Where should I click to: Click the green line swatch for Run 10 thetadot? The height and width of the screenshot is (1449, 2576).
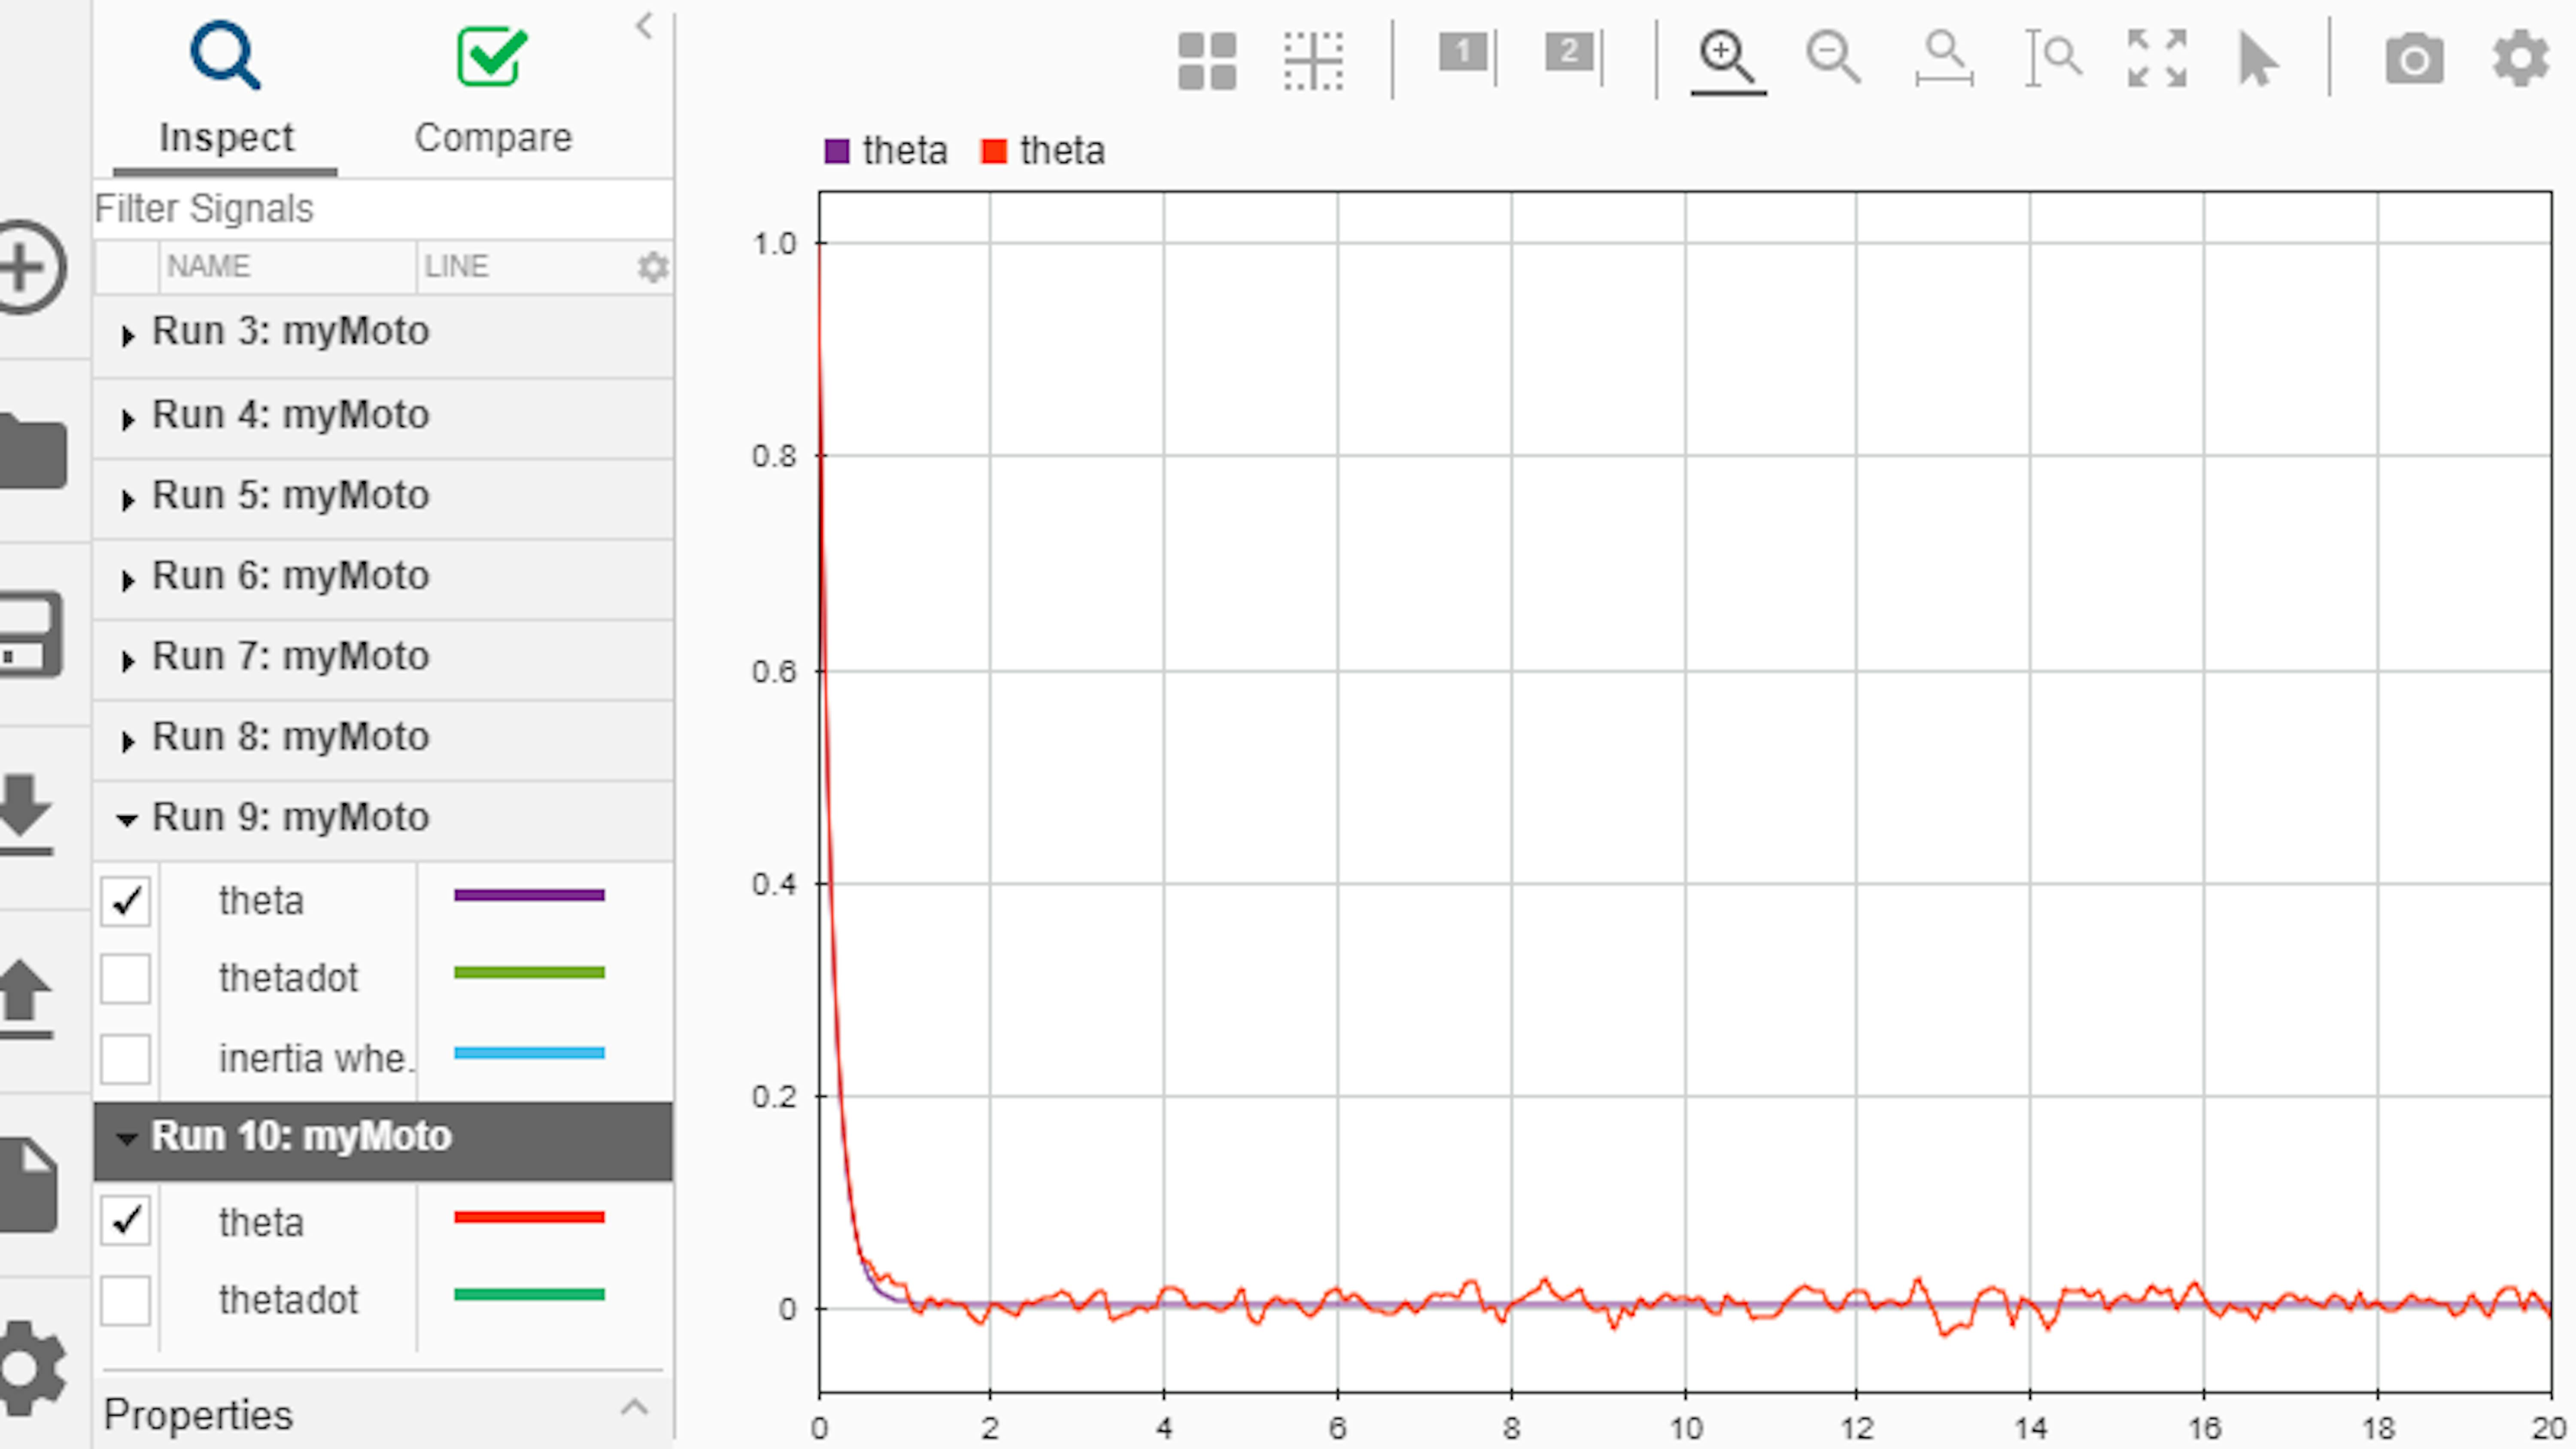[x=529, y=1294]
